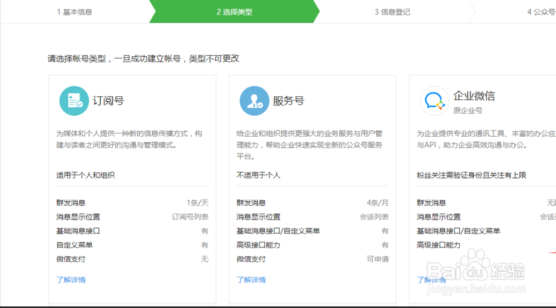Viewport: 556px width, 308px height.
Task: Click 高级接口能力 row in 服务号 card
Action: pyautogui.click(x=312, y=245)
